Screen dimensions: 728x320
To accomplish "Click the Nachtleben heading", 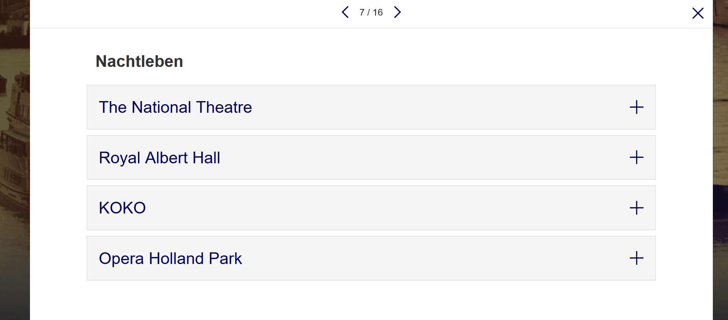I will click(139, 61).
